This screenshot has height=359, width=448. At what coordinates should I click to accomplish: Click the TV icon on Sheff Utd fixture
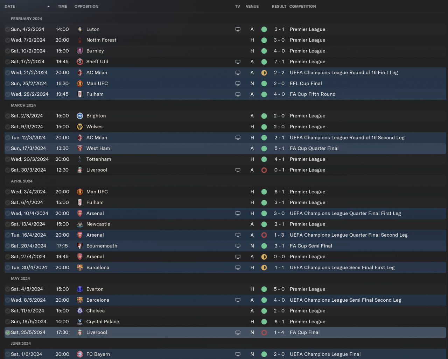point(238,62)
